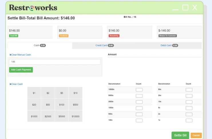212x139 pixels.
Task: Maximize the Restroworks window
Action: pos(185,7)
